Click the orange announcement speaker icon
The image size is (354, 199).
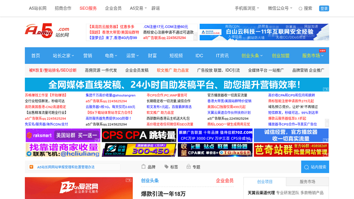click(31, 167)
